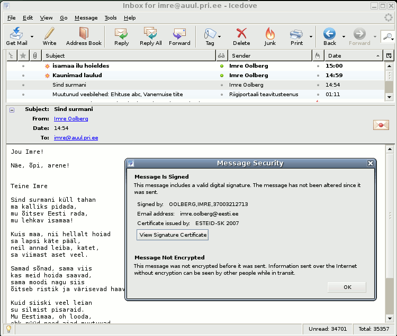Sort by the Subject column header
The height and width of the screenshot is (336, 397).
(x=129, y=55)
